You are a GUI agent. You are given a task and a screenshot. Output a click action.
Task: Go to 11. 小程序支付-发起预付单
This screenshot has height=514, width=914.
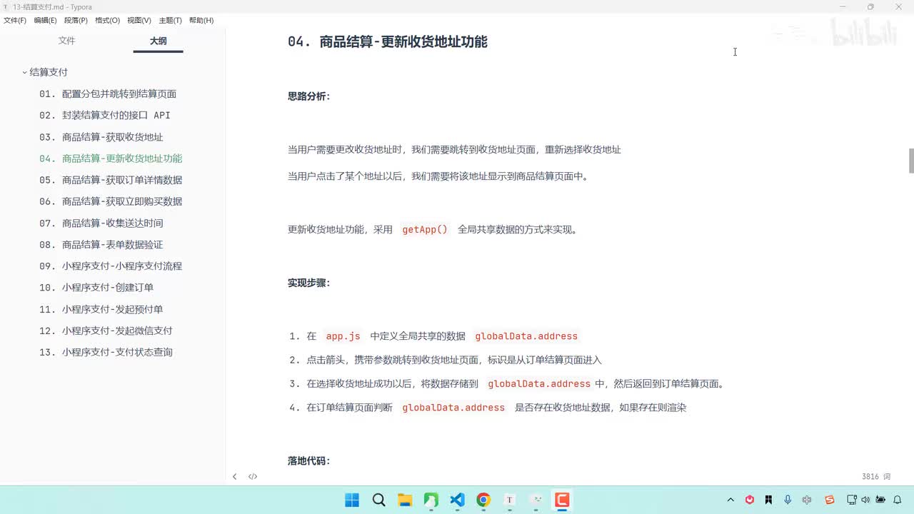coord(101,309)
